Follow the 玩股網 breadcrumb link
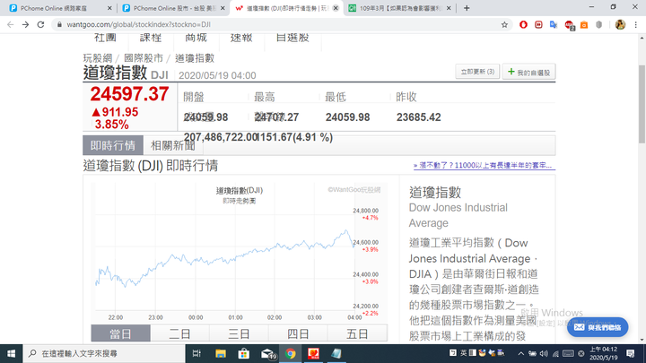Viewport: 646px width, 363px height. pos(98,58)
